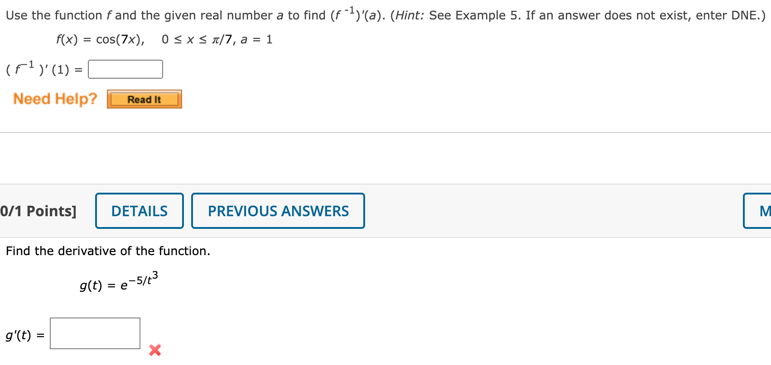Viewport: 771px width, 365px height.
Task: Open the DETAILS panel
Action: tap(139, 211)
